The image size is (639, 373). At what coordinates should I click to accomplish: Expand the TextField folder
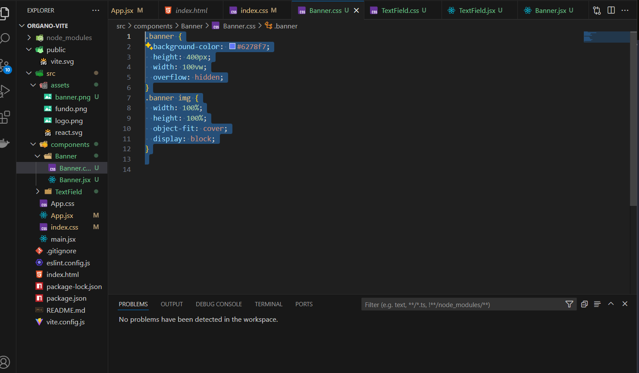click(38, 192)
